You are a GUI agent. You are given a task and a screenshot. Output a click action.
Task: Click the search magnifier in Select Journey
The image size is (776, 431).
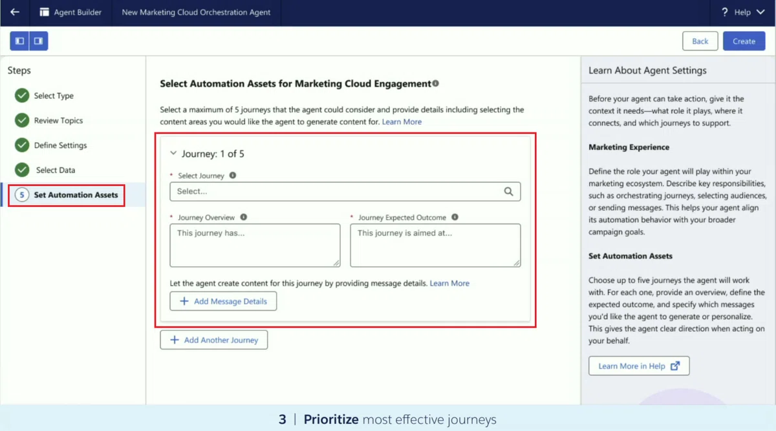[509, 191]
